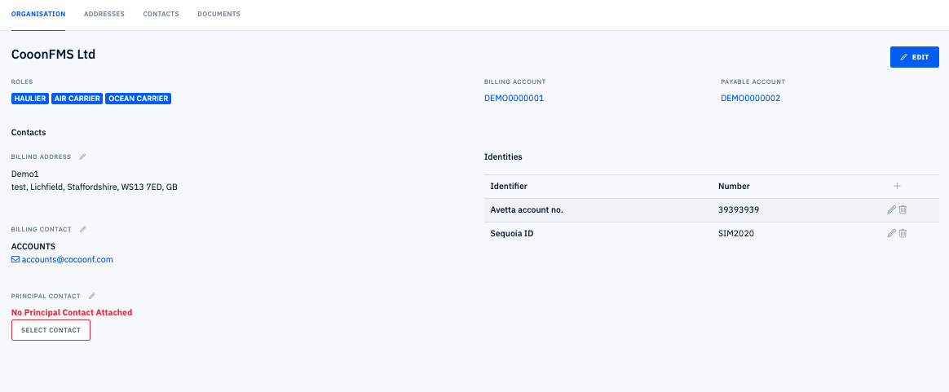Edit the Avetta account no. identity

[x=892, y=210]
